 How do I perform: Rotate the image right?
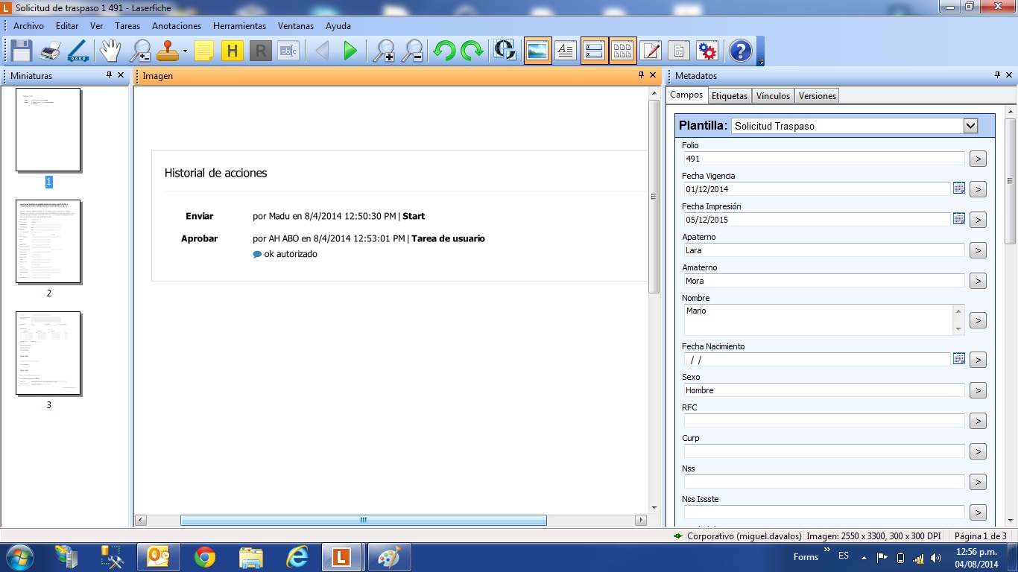[472, 51]
